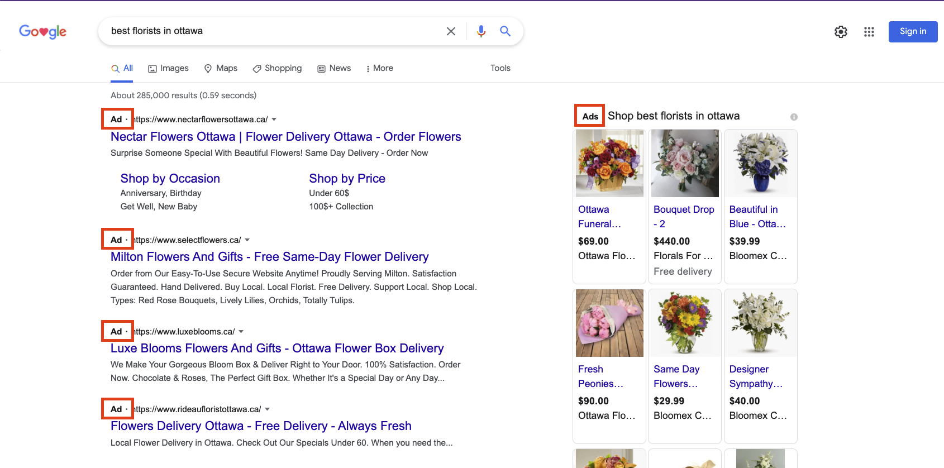Open Google settings gear icon
Image resolution: width=944 pixels, height=468 pixels.
pos(841,32)
